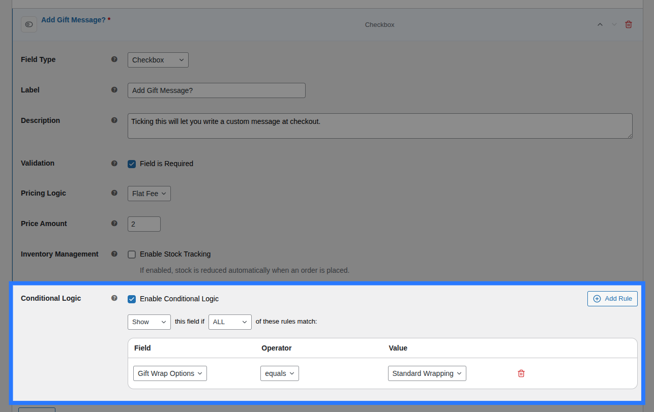Open the Flat Fee pricing dropdown

click(149, 194)
